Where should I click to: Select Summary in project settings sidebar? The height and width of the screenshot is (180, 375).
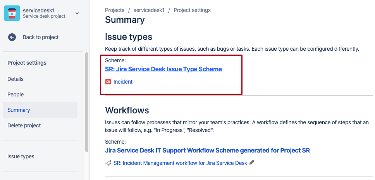[x=40, y=110]
